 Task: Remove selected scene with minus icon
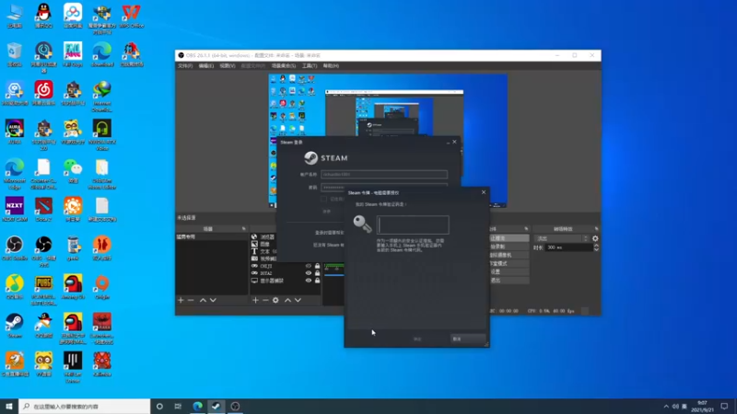[191, 300]
